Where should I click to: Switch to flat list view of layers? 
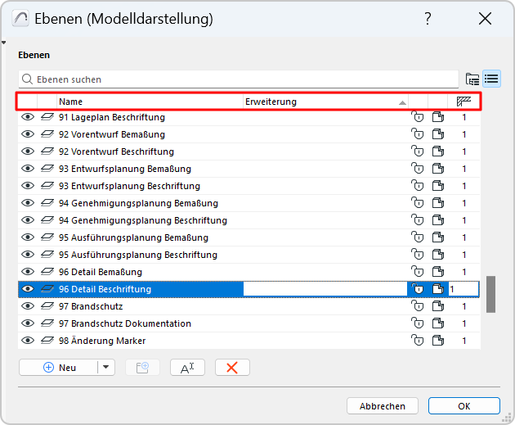pos(491,79)
